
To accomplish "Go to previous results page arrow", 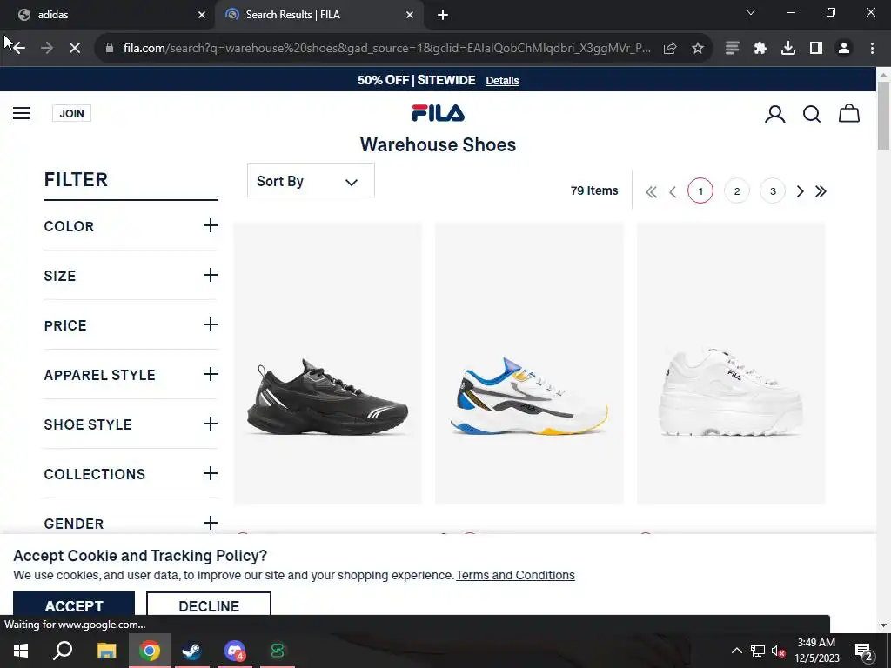I will [x=673, y=191].
